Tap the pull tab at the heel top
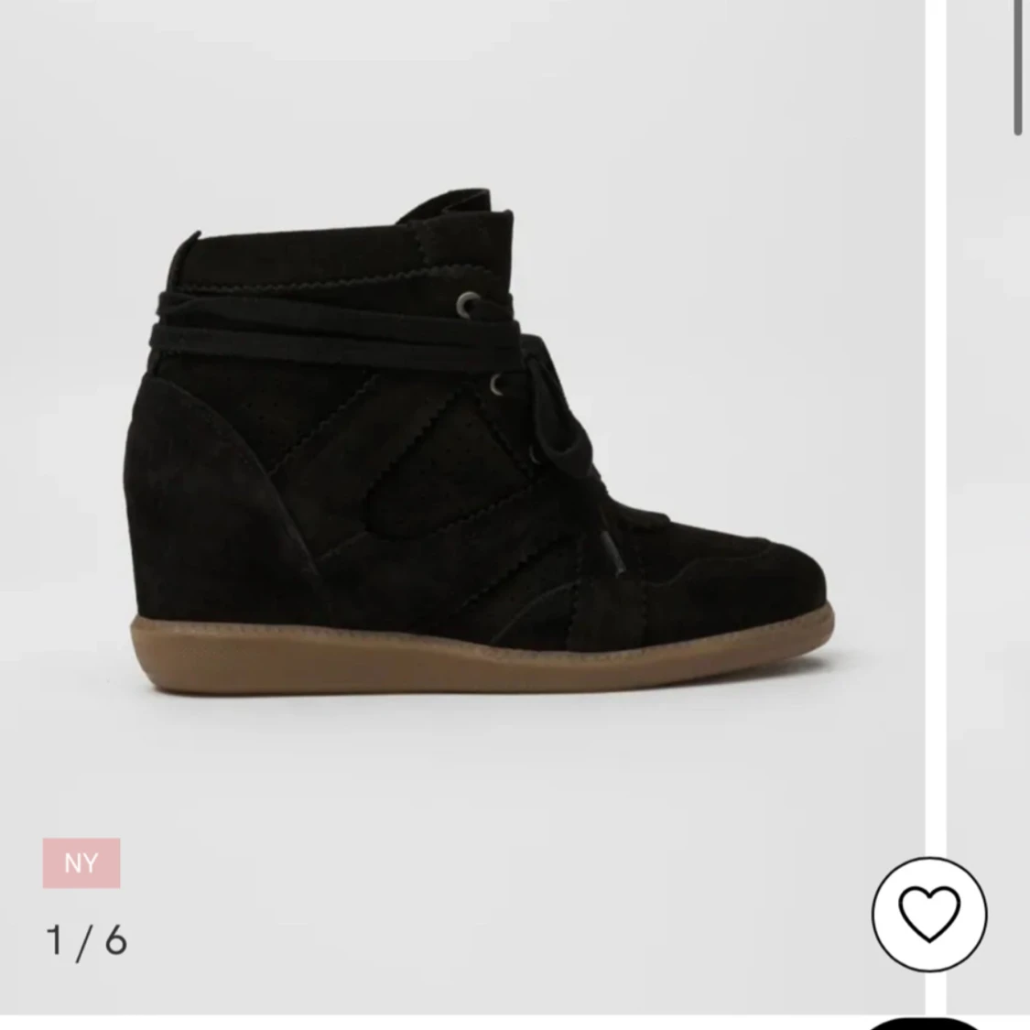This screenshot has width=1030, height=1030. tap(185, 247)
